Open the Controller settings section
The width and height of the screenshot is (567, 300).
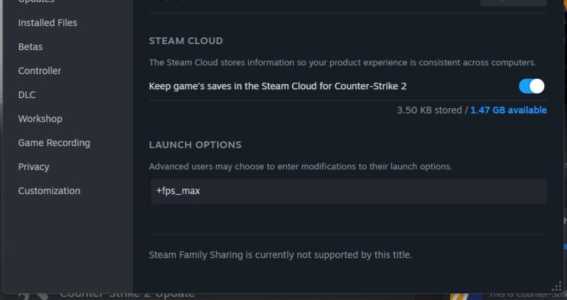pos(39,71)
